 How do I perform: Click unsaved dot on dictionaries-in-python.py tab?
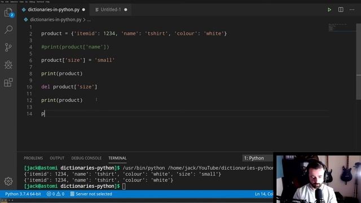[x=83, y=10]
